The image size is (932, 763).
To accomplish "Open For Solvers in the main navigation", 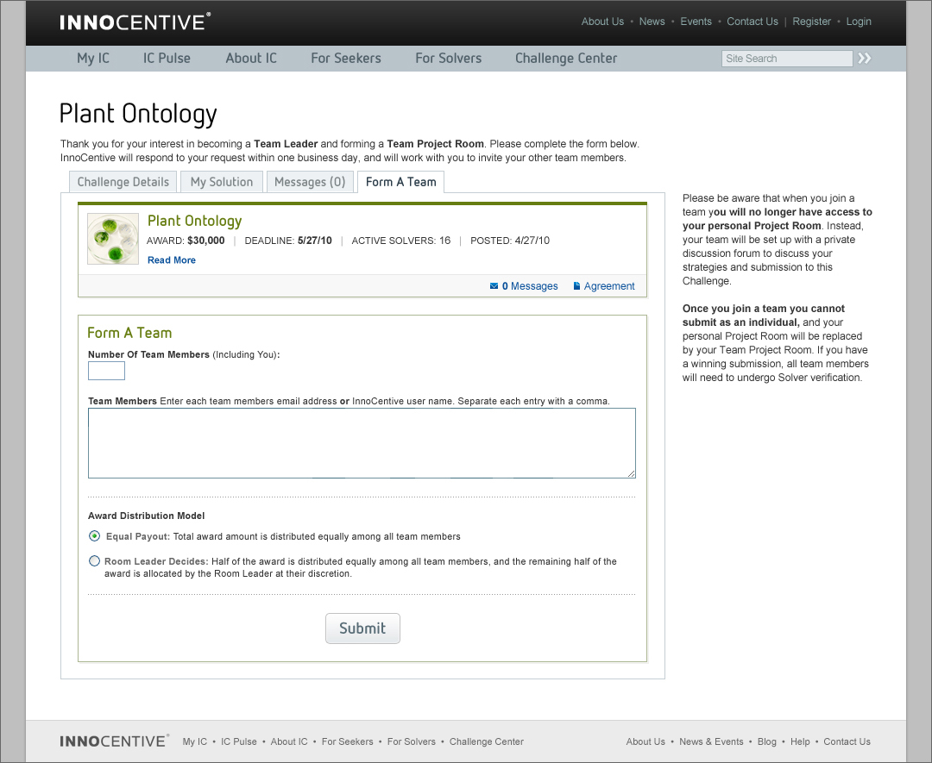I will pyautogui.click(x=449, y=58).
